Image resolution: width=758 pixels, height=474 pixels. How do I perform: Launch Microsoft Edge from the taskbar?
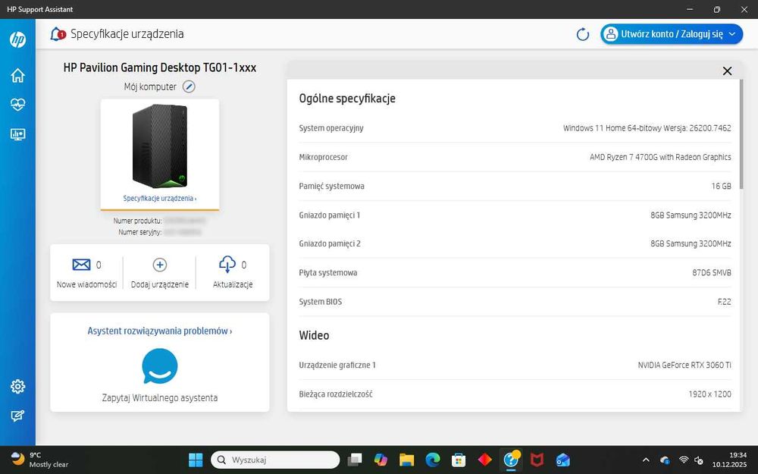(x=433, y=460)
